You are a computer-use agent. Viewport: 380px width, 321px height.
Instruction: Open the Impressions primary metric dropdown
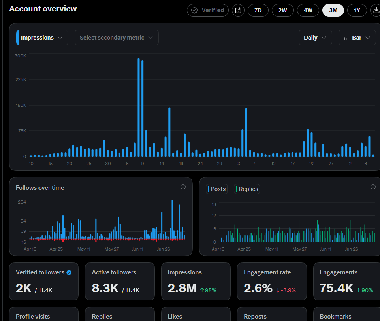(x=42, y=38)
